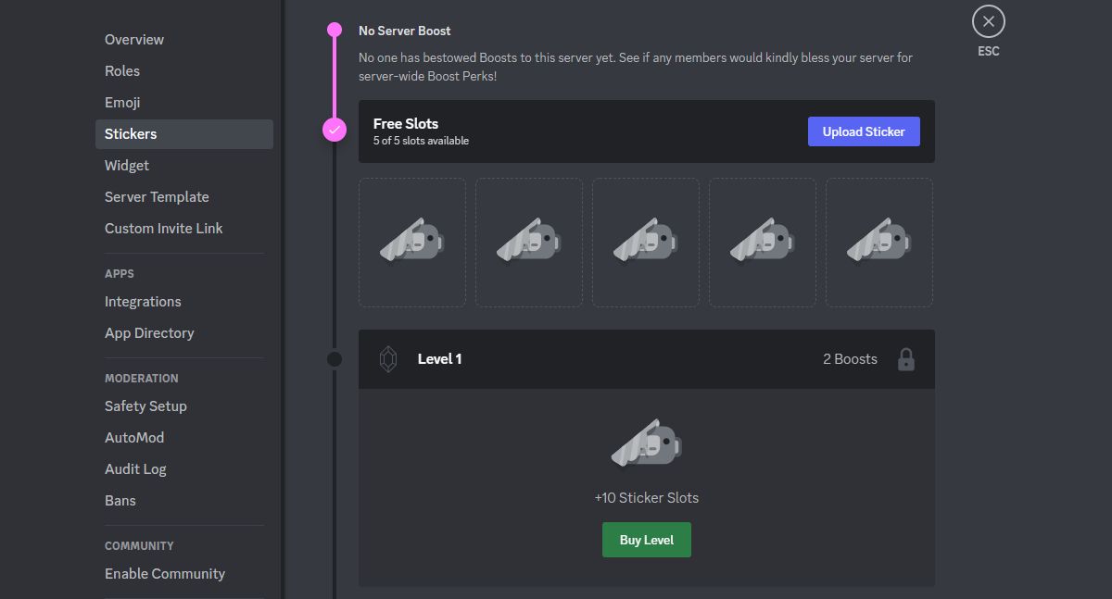1112x599 pixels.
Task: Click the ESC close circle button
Action: [988, 20]
